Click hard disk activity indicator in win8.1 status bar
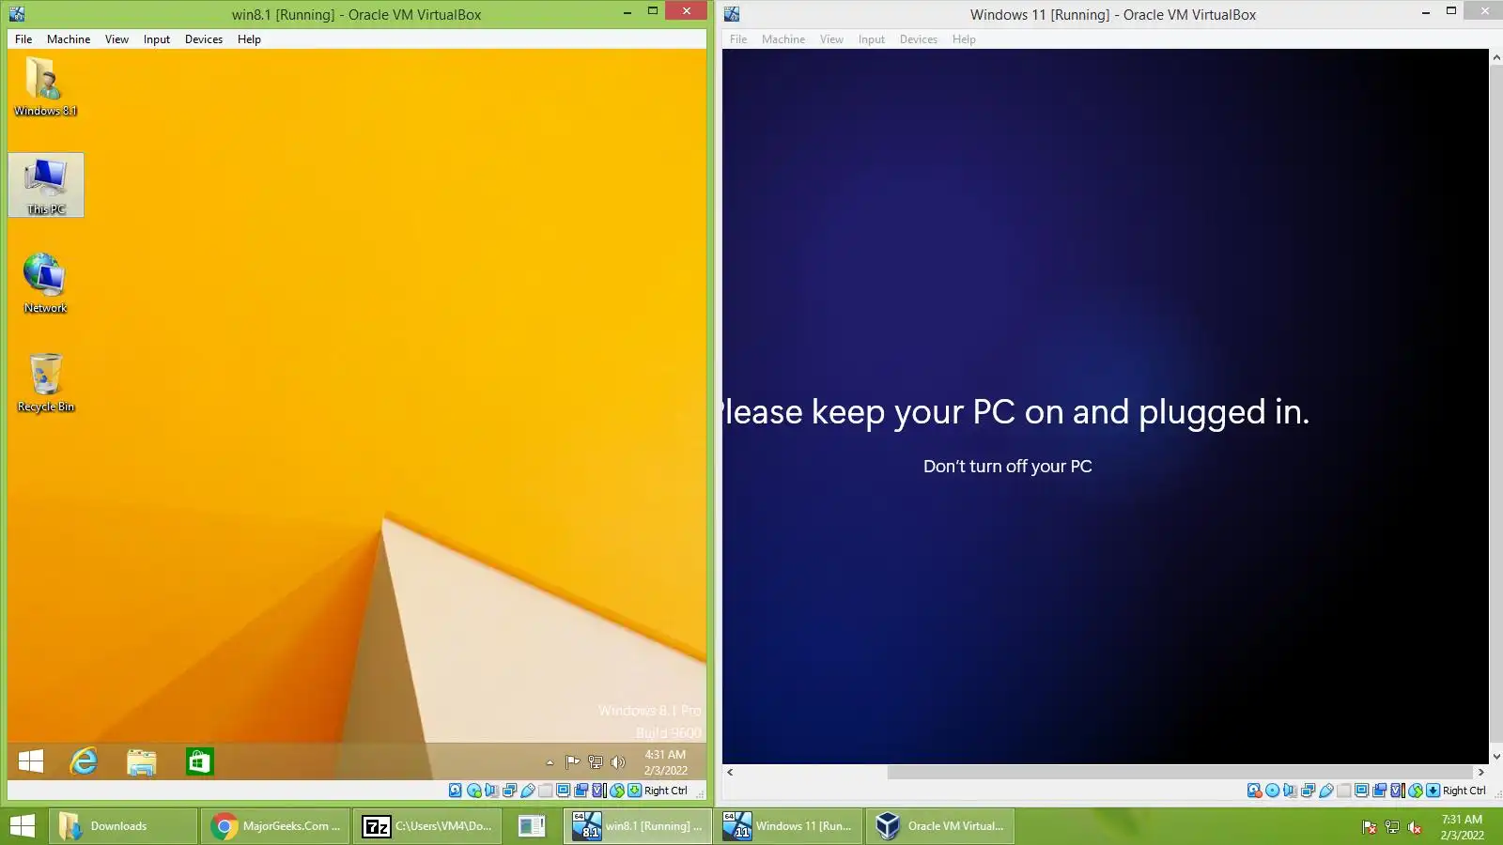 point(456,791)
